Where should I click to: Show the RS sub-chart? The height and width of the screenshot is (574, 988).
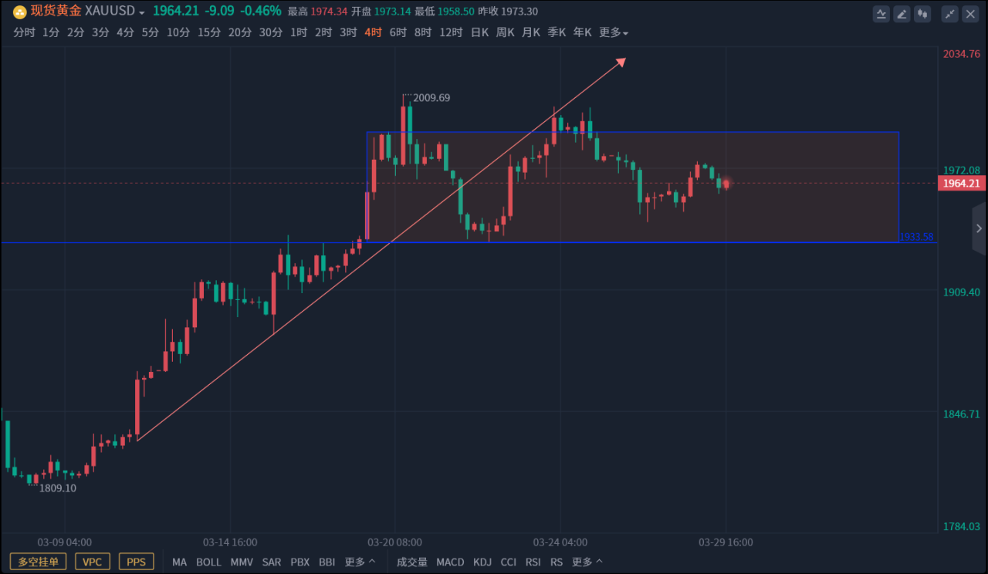tap(557, 562)
